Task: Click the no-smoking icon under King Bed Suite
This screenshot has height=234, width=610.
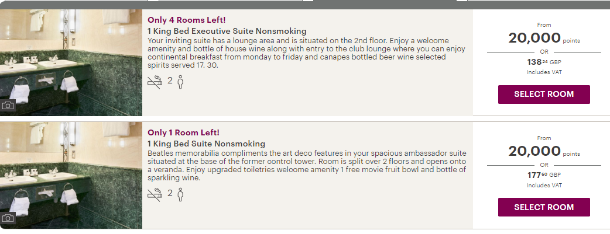Action: click(x=155, y=194)
